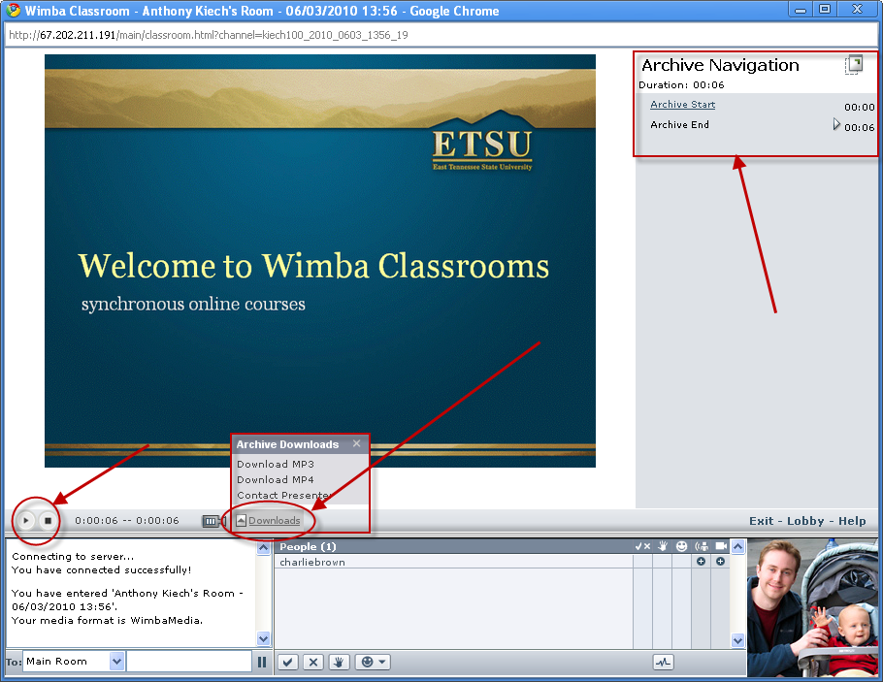This screenshot has height=682, width=883.
Task: Detach the Archive Navigation panel
Action: coord(854,65)
